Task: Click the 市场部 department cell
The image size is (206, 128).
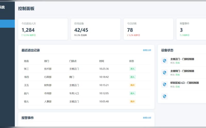Action: coord(48,93)
